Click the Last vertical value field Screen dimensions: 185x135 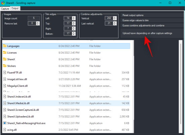point(109,23)
